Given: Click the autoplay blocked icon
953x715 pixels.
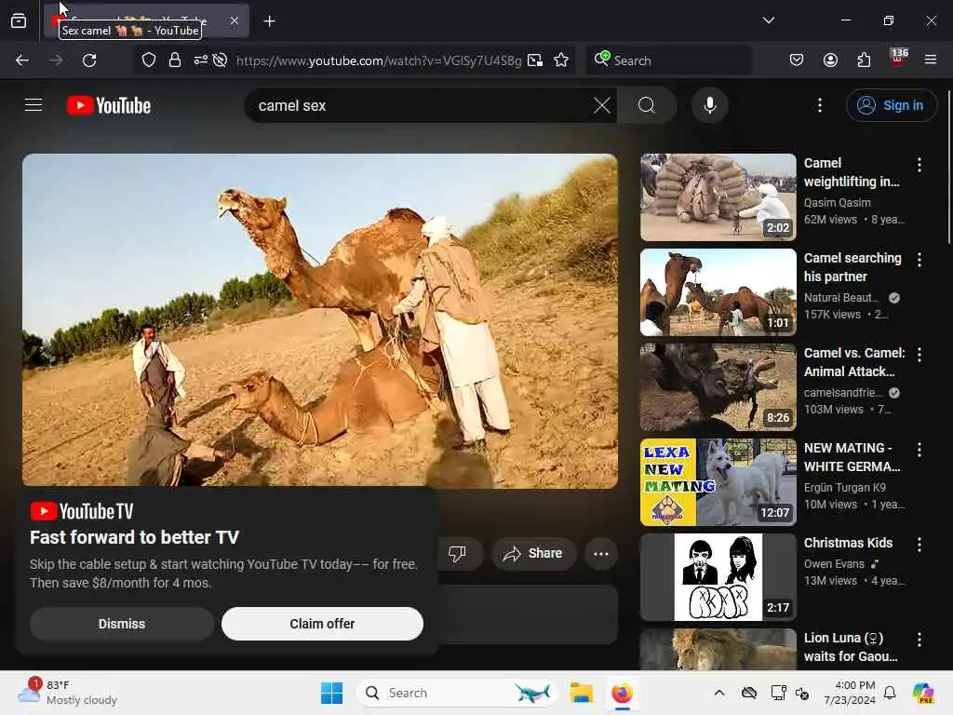Looking at the screenshot, I should (220, 61).
